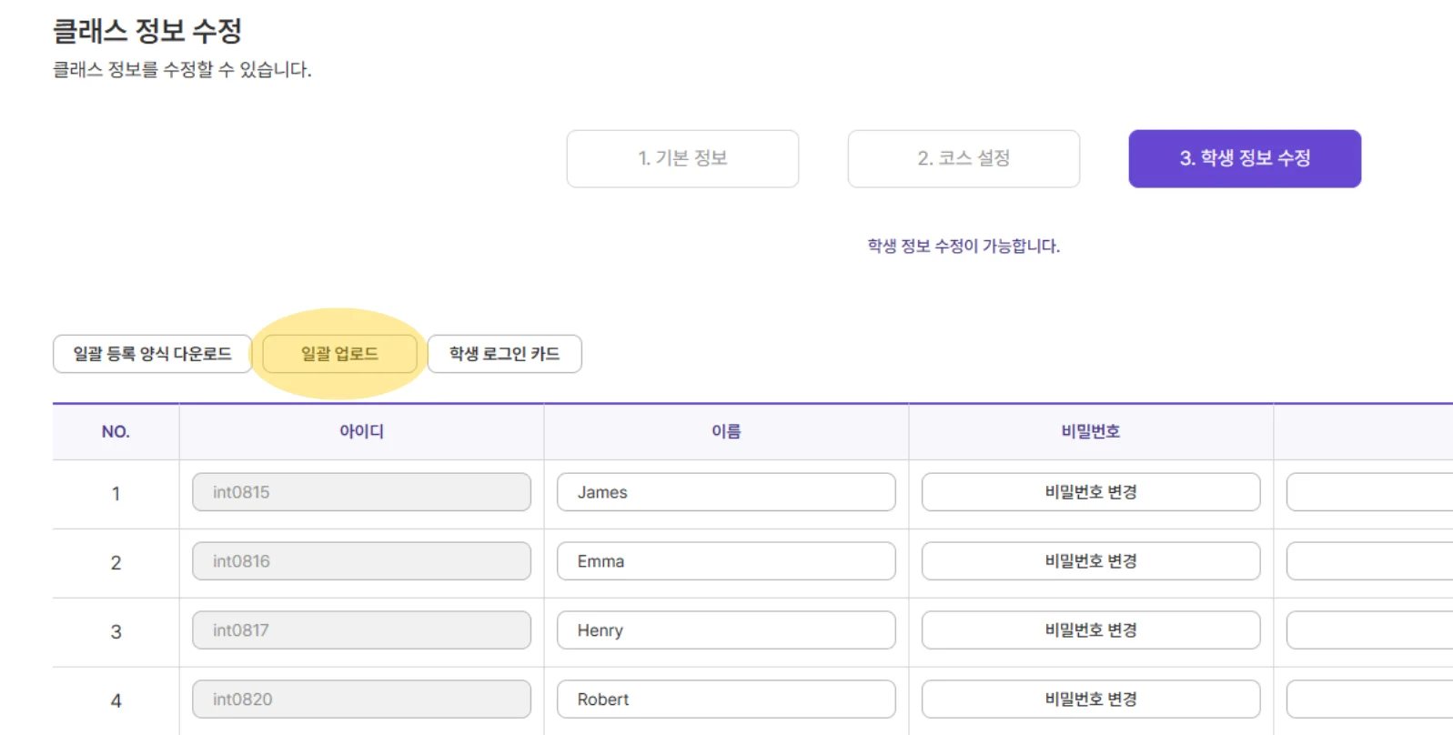Click the name field containing James

726,492
